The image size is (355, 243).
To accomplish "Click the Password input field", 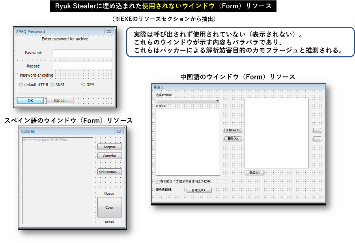I will tap(82, 53).
